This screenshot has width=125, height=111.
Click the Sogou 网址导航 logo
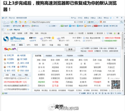[x=14, y=39]
